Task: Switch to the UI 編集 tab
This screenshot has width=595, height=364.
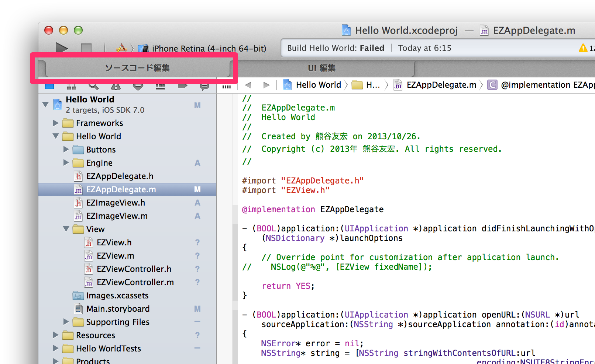Action: (322, 68)
